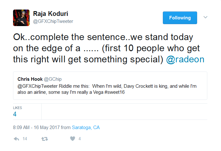Viewport: 221px width, 151px height.
Task: Click the reply arrow icon
Action: (16, 139)
